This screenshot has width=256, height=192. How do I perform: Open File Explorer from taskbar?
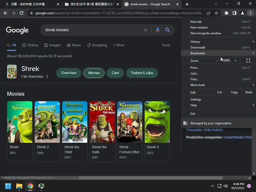[19, 186]
